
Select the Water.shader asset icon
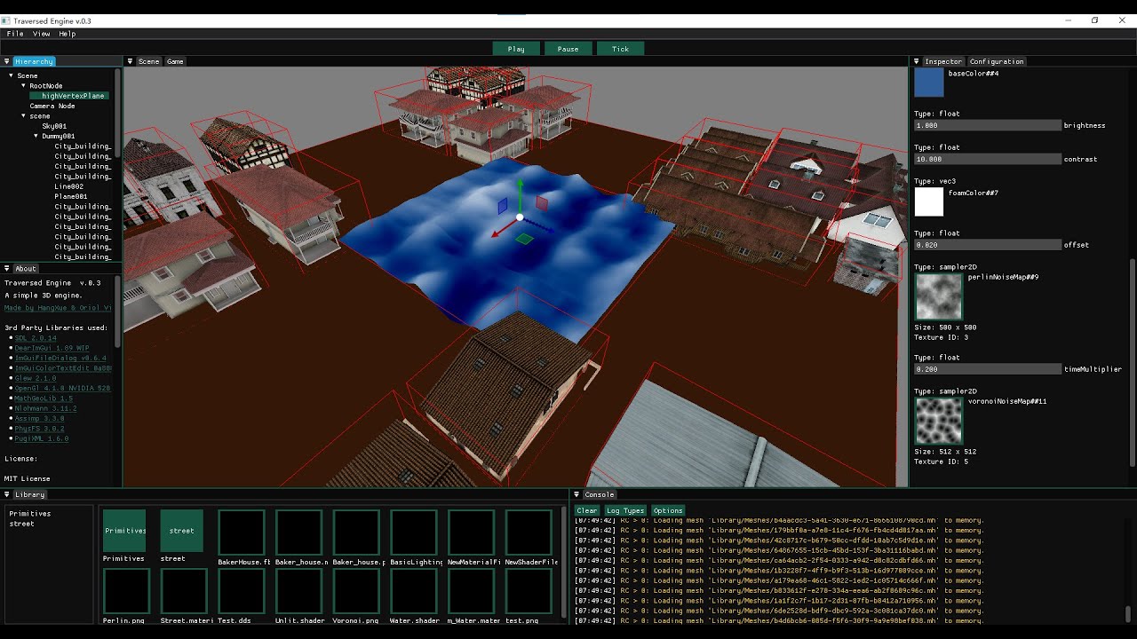414,592
